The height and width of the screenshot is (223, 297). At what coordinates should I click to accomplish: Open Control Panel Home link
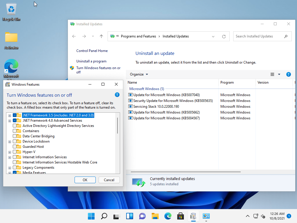tap(92, 51)
